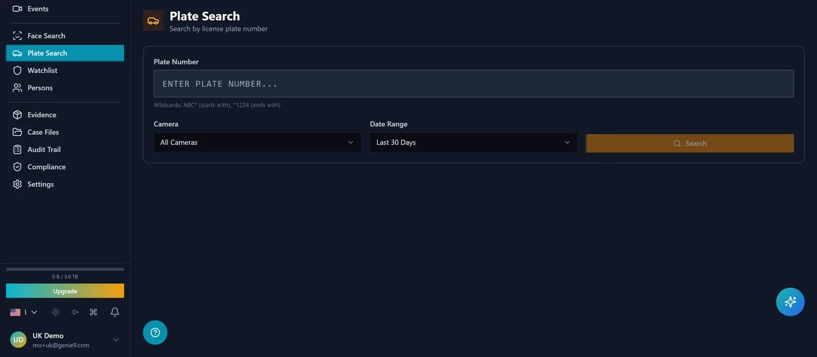Select Plate Search menu item
The height and width of the screenshot is (357, 817).
(x=65, y=53)
